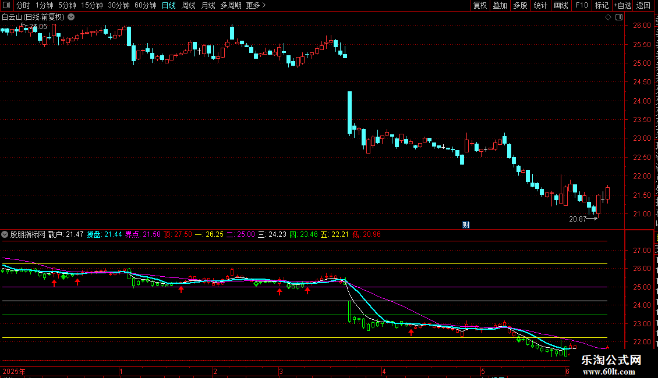The width and height of the screenshot is (658, 378).
Task: Click the 四: 23.46 indicator value
Action: click(x=303, y=235)
